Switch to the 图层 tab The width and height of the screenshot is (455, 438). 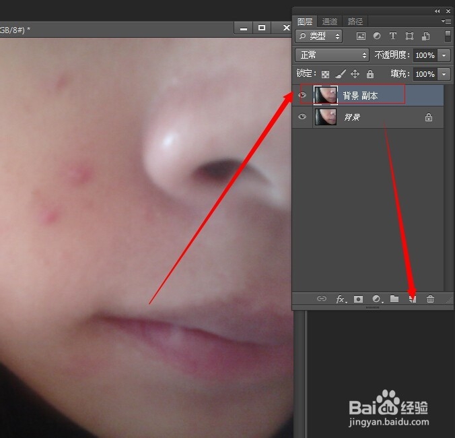(305, 22)
